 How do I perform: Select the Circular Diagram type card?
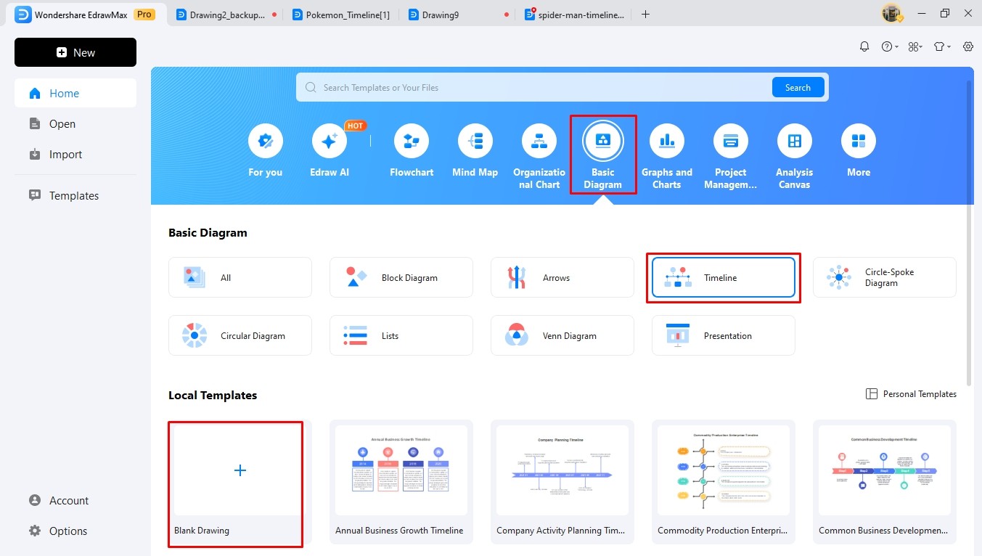click(240, 335)
